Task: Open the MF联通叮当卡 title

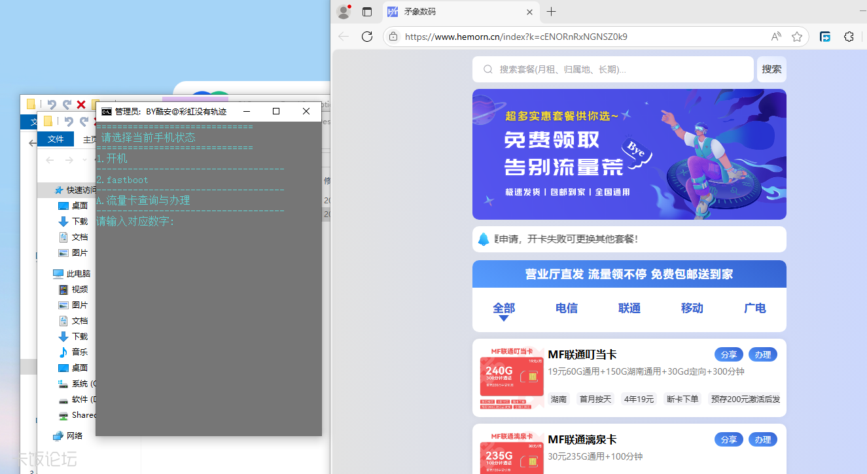Action: [582, 354]
